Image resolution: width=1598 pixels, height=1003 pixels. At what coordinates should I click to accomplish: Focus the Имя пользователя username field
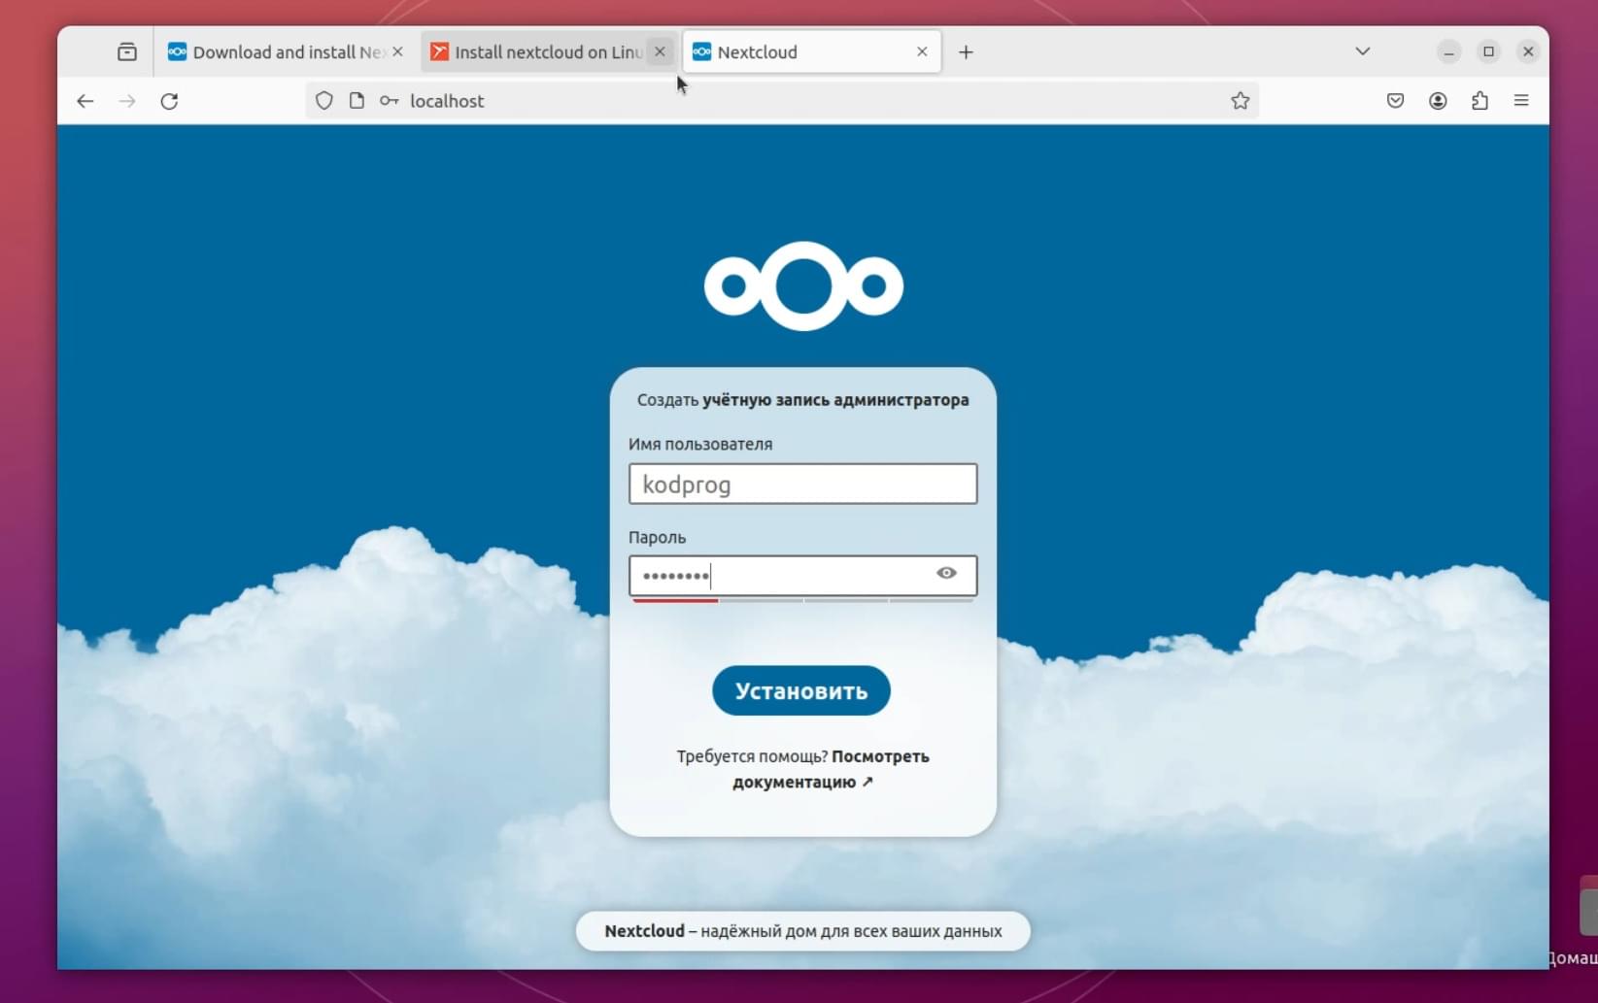[803, 485]
